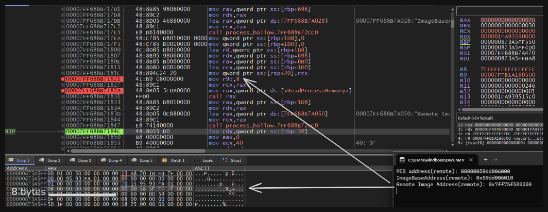Image resolution: width=548 pixels, height=212 pixels.
Task: Toggle breakpoint dot at address 00007FF688B7182A
Action: click(63, 90)
